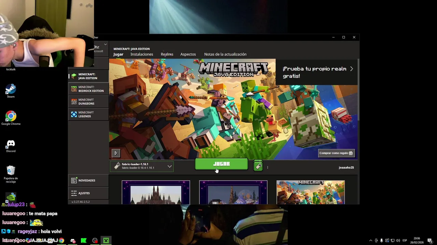Click the play trailer button on the banner

coord(116,153)
